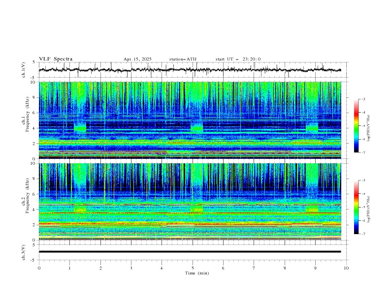Click the ch.3(V) axis label
The width and height of the screenshot is (390, 301).
(24, 252)
